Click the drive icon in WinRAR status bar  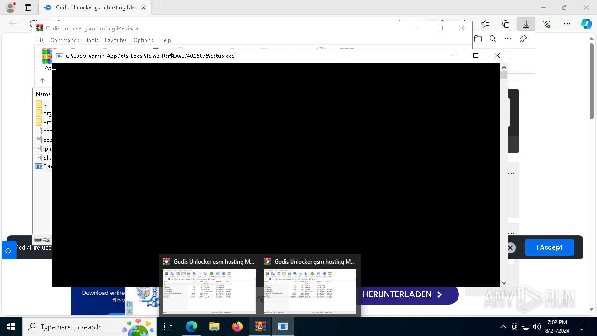[38, 240]
